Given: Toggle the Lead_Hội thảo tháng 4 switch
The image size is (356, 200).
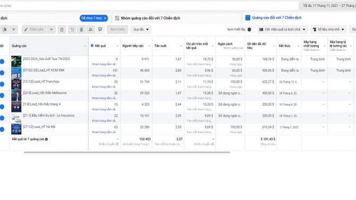Looking at the screenshot, I should tap(2, 107).
